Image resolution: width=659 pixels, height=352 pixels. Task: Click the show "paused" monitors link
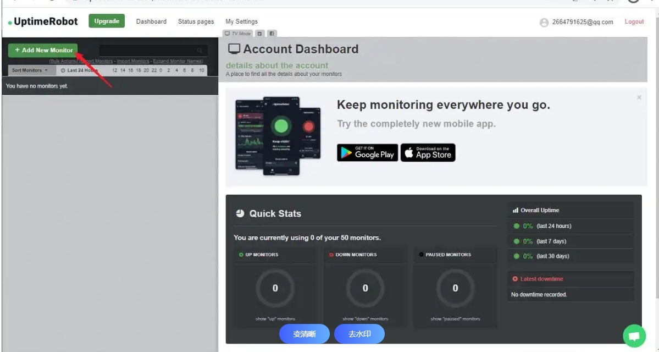[x=455, y=319]
